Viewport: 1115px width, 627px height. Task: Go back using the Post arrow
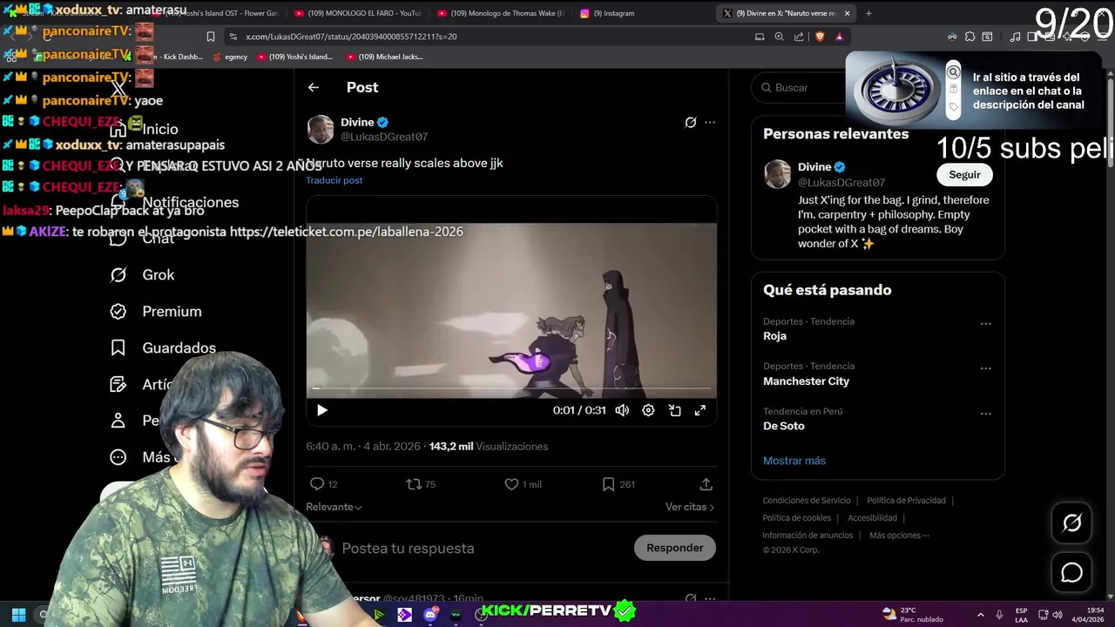(x=314, y=87)
